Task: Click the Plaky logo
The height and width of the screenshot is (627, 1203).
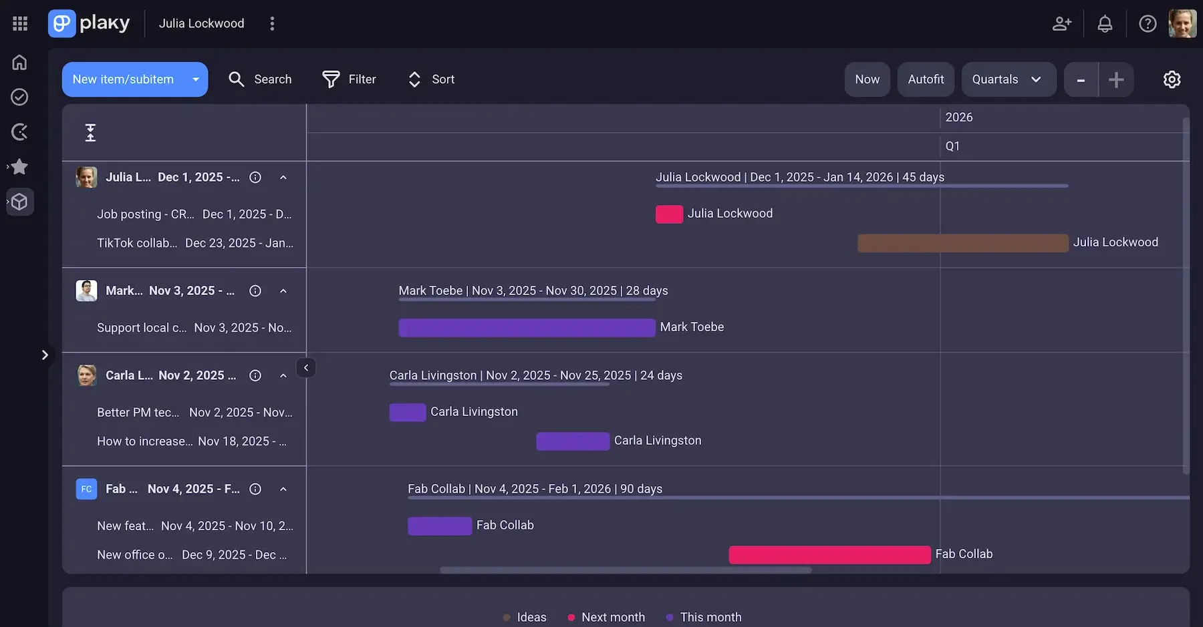Action: click(x=89, y=23)
